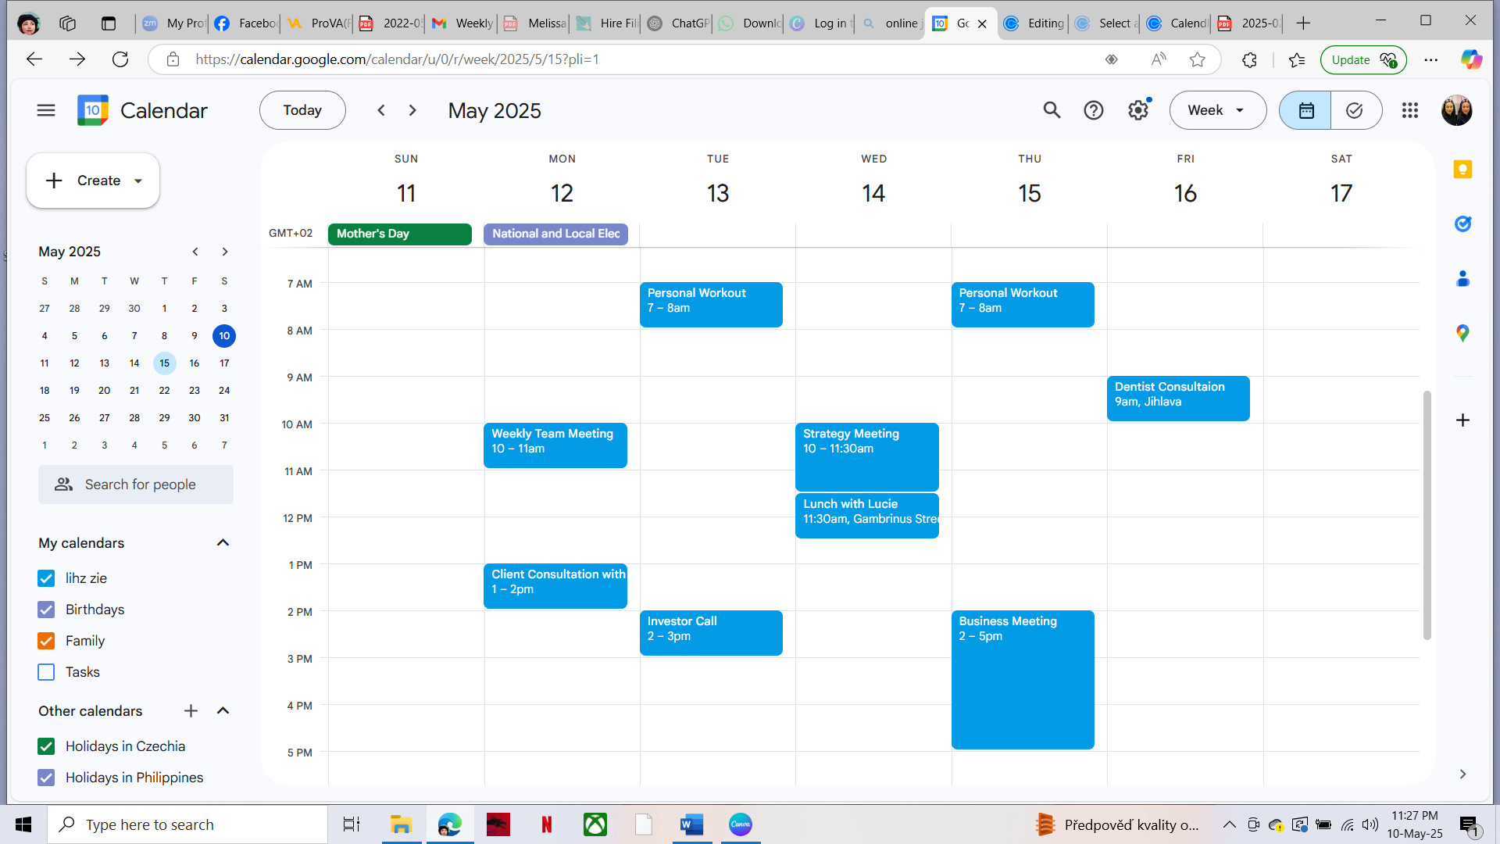The height and width of the screenshot is (844, 1500).
Task: Open Contacts side panel icon
Action: click(x=1462, y=279)
